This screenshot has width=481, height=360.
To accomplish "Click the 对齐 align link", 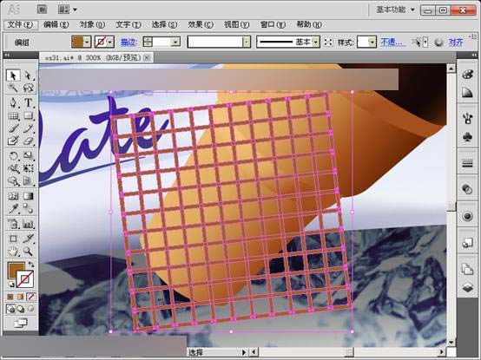I will [456, 43].
